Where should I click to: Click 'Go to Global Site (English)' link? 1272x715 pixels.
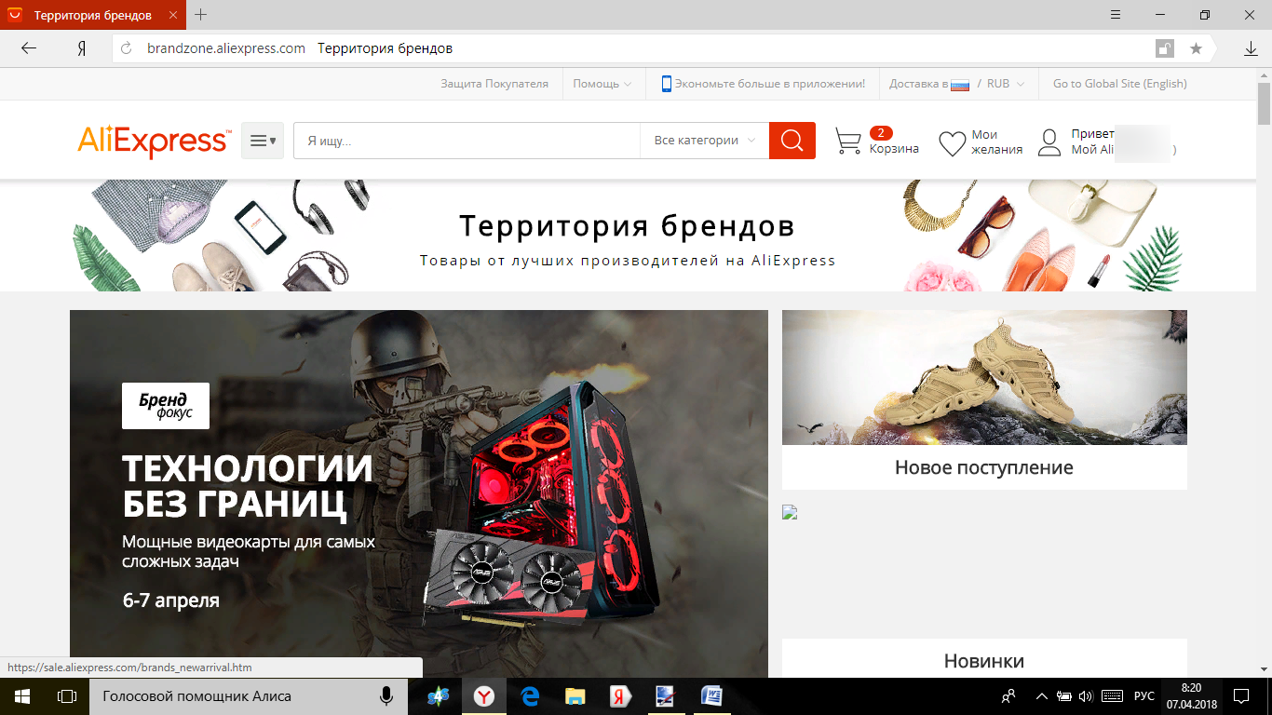click(x=1119, y=84)
